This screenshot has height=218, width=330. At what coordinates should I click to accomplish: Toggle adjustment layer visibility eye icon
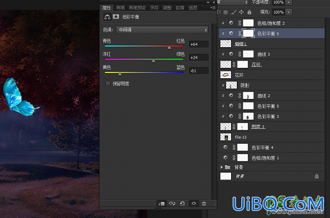pyautogui.click(x=194, y=204)
